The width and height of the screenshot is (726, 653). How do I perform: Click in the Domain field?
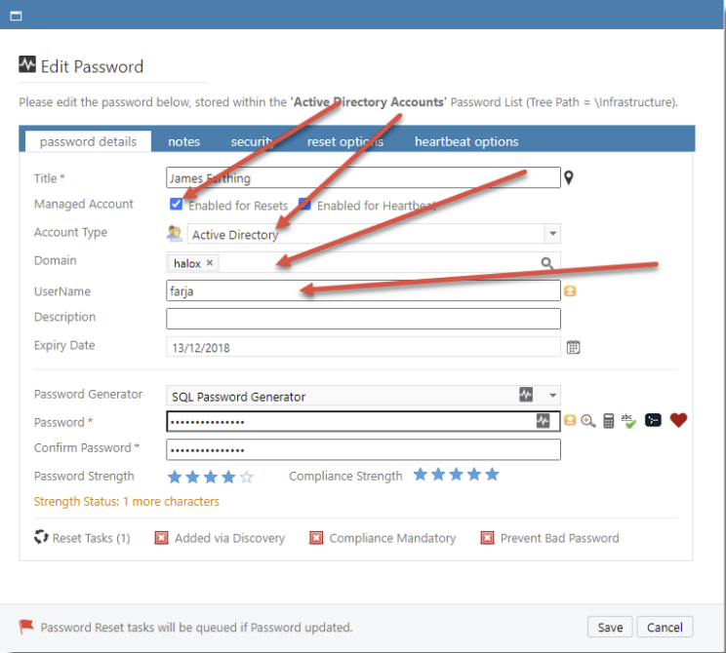[x=363, y=263]
